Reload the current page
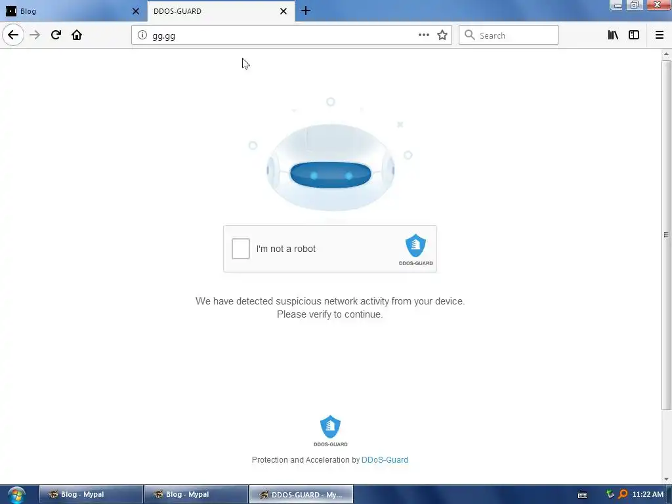This screenshot has height=504, width=672. pos(56,35)
